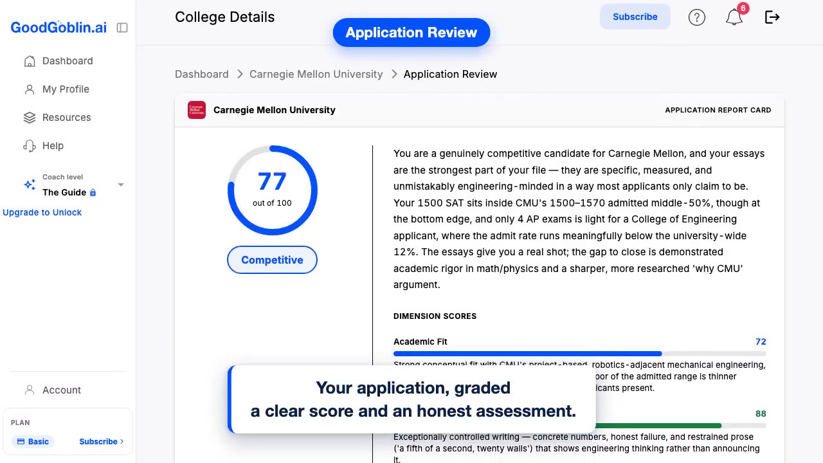Open help via the question mark icon

[697, 17]
